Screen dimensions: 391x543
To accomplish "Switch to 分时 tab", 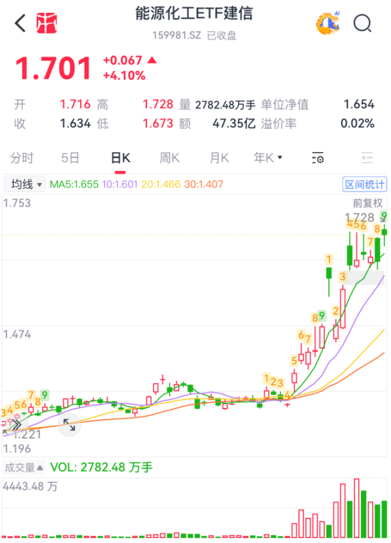I will (22, 158).
